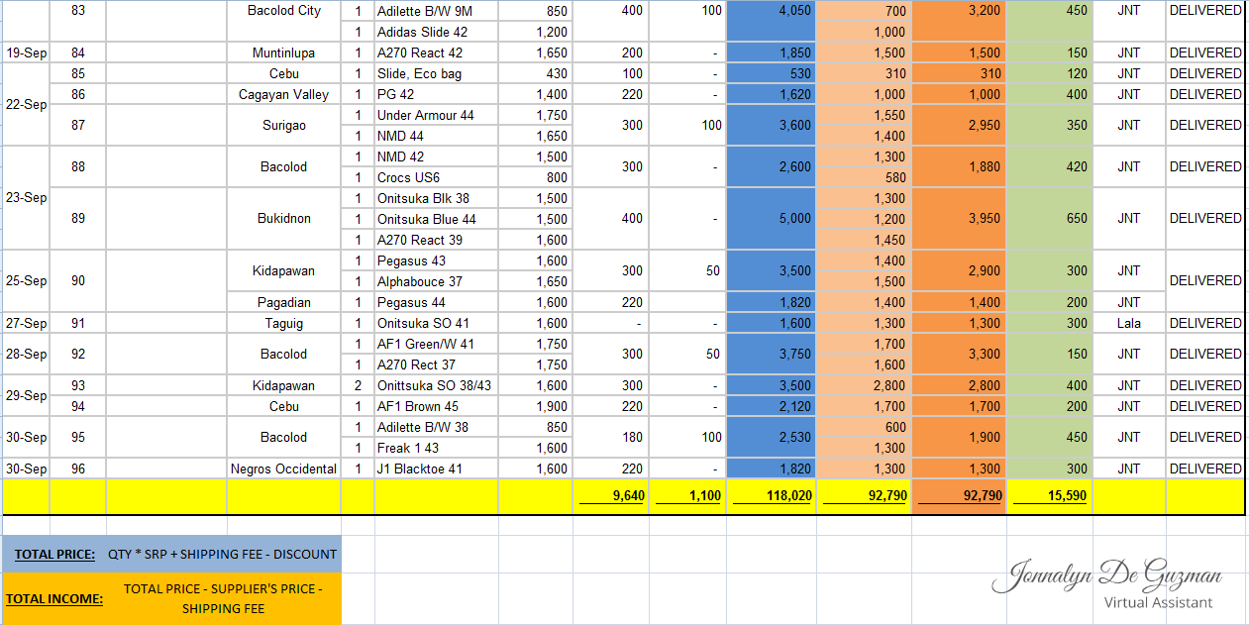Select the 'Taguig' location cell
This screenshot has width=1249, height=625.
pos(283,323)
